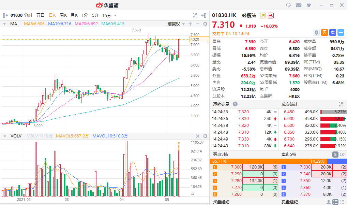Click the blue 卖 sell button
Image resolution: width=347 pixels, height=205 pixels.
pyautogui.click(x=333, y=32)
